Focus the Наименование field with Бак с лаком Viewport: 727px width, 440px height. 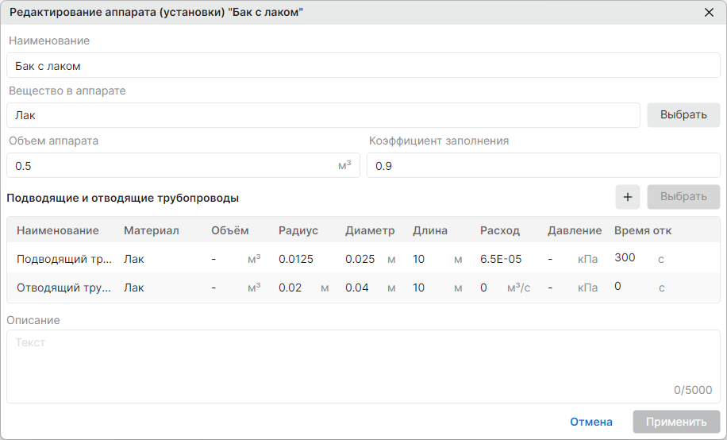(363, 65)
